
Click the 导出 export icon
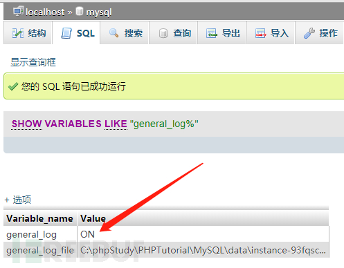(212, 33)
